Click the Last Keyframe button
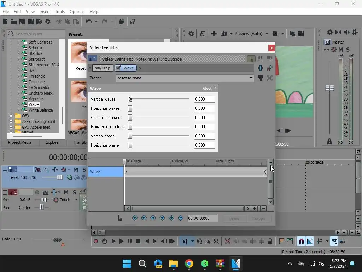 pyautogui.click(x=162, y=218)
